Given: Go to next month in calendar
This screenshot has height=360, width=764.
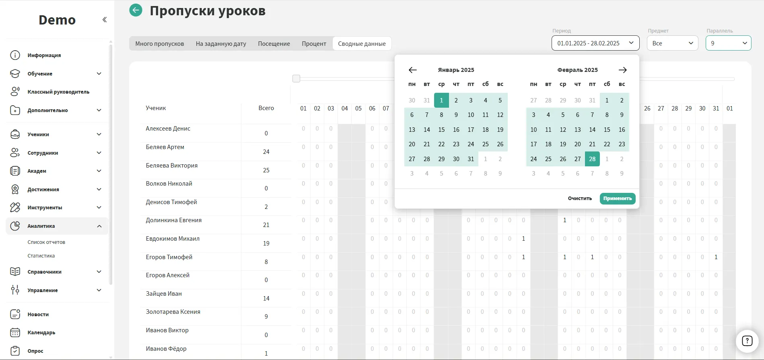Looking at the screenshot, I should click(622, 70).
